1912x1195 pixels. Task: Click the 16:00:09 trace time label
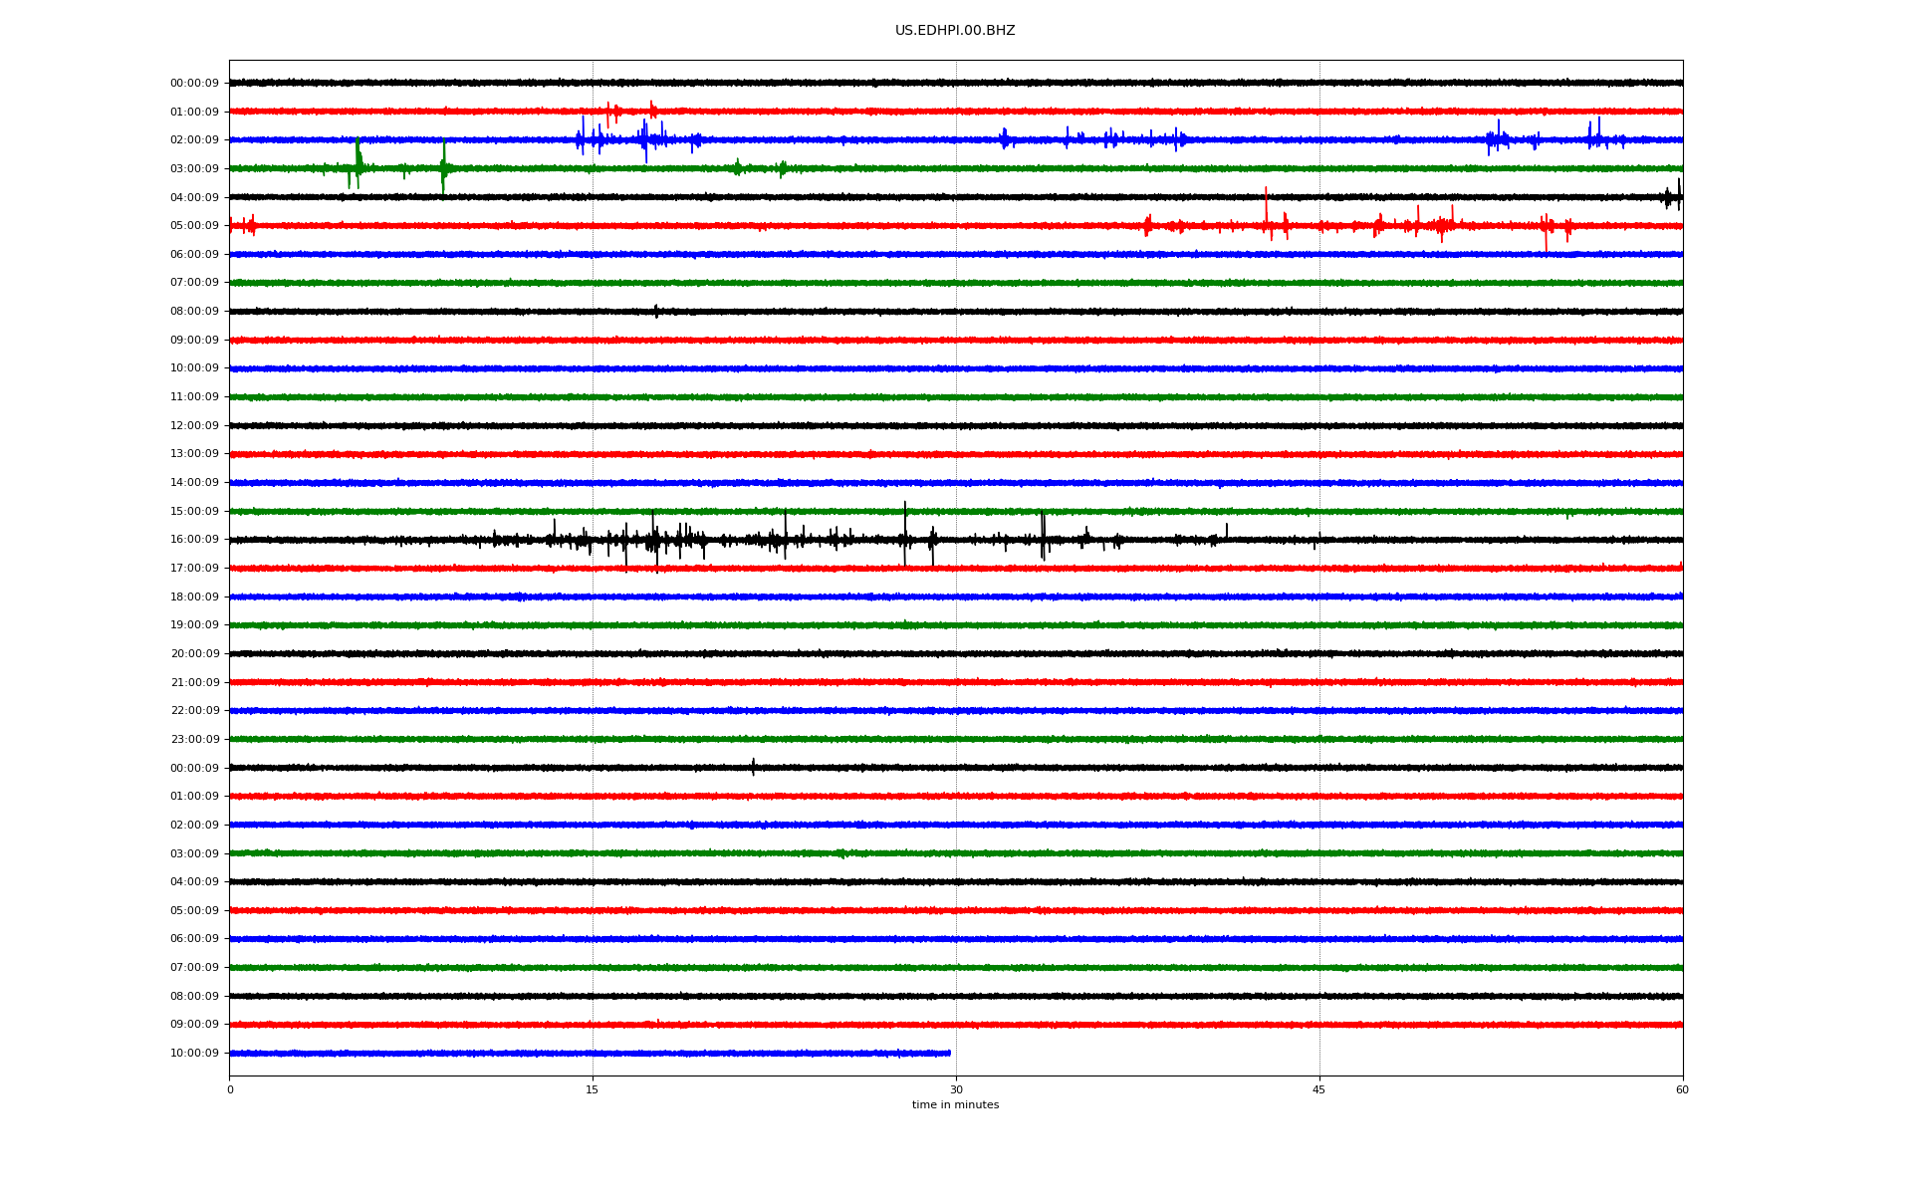tap(194, 540)
